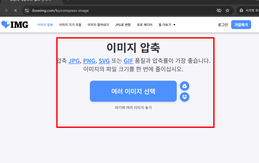Open the PNG compression link

(89, 61)
